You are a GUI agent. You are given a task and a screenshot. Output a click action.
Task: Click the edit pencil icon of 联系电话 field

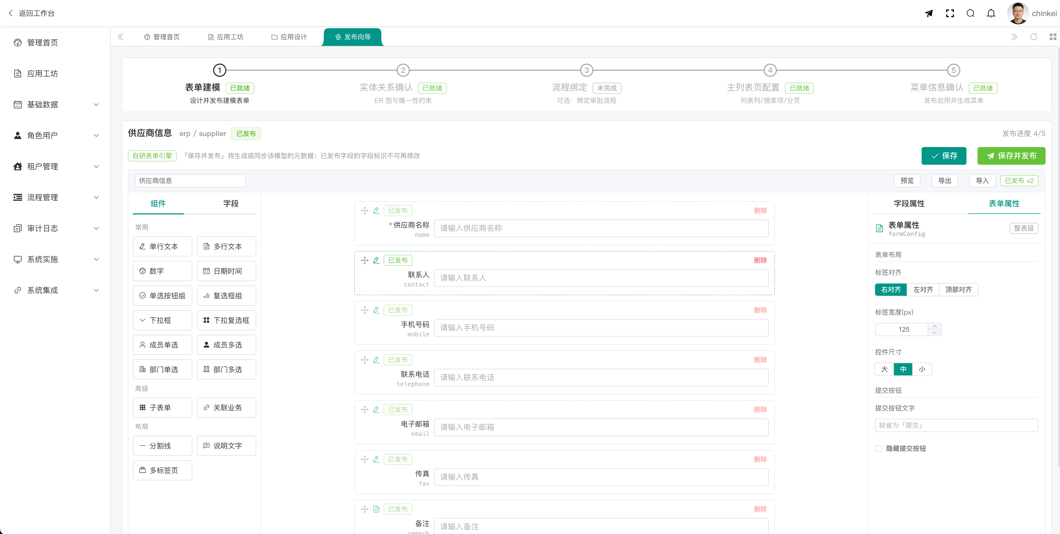[x=376, y=360]
